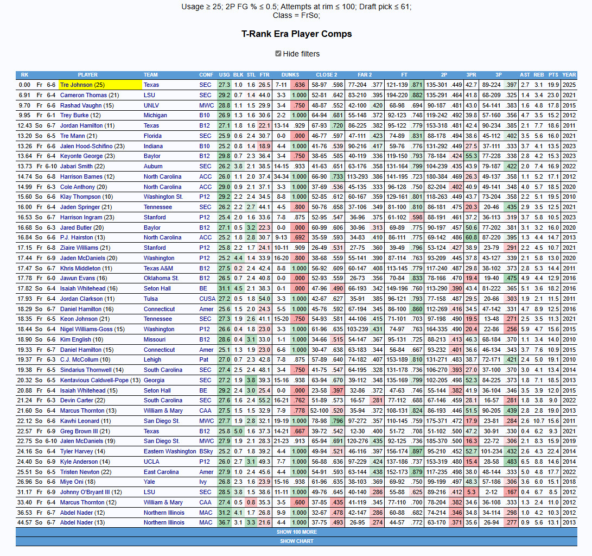The image size is (592, 556).
Task: Click the FT column header
Action: pyautogui.click(x=404, y=75)
